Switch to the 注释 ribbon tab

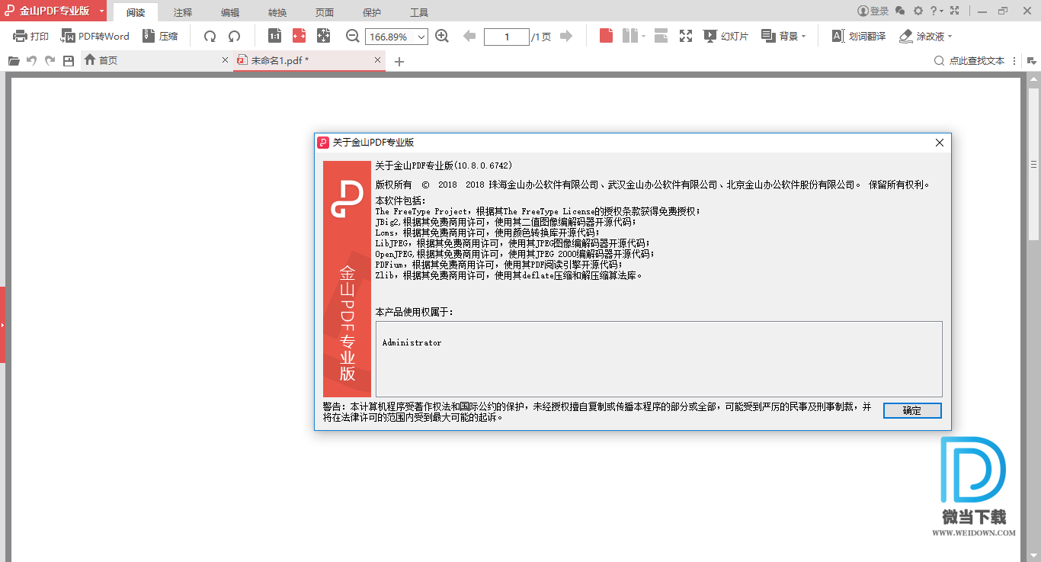pos(183,12)
